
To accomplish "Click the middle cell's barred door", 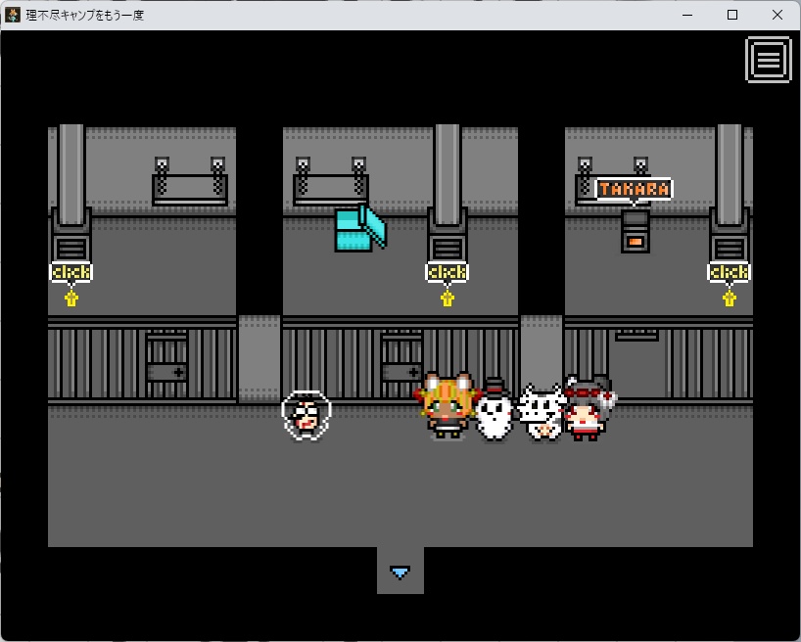I will tap(401, 365).
